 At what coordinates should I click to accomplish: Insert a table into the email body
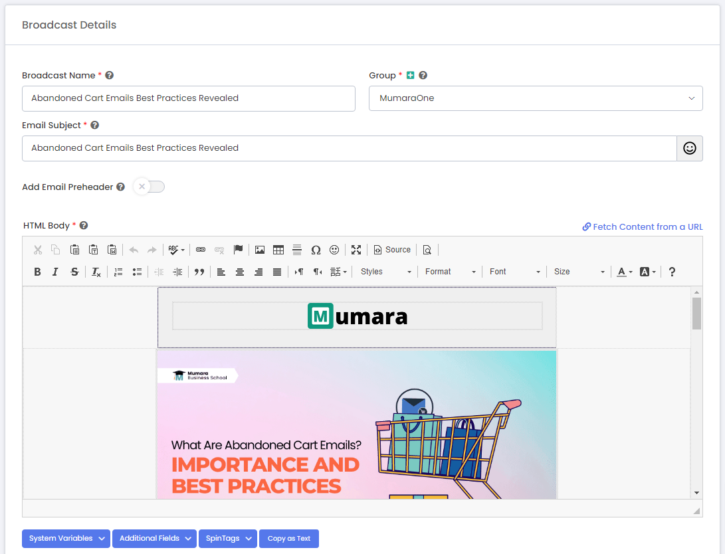278,250
